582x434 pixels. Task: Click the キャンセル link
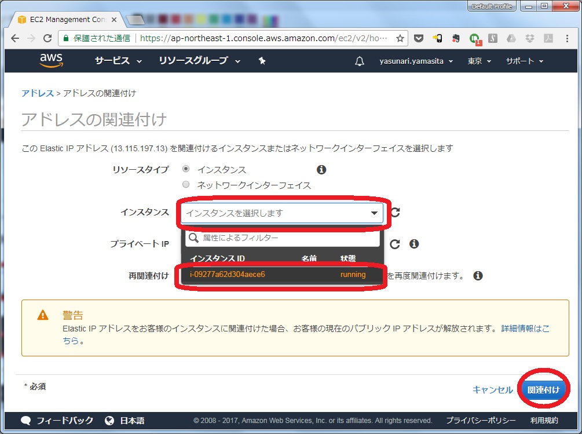pos(493,390)
